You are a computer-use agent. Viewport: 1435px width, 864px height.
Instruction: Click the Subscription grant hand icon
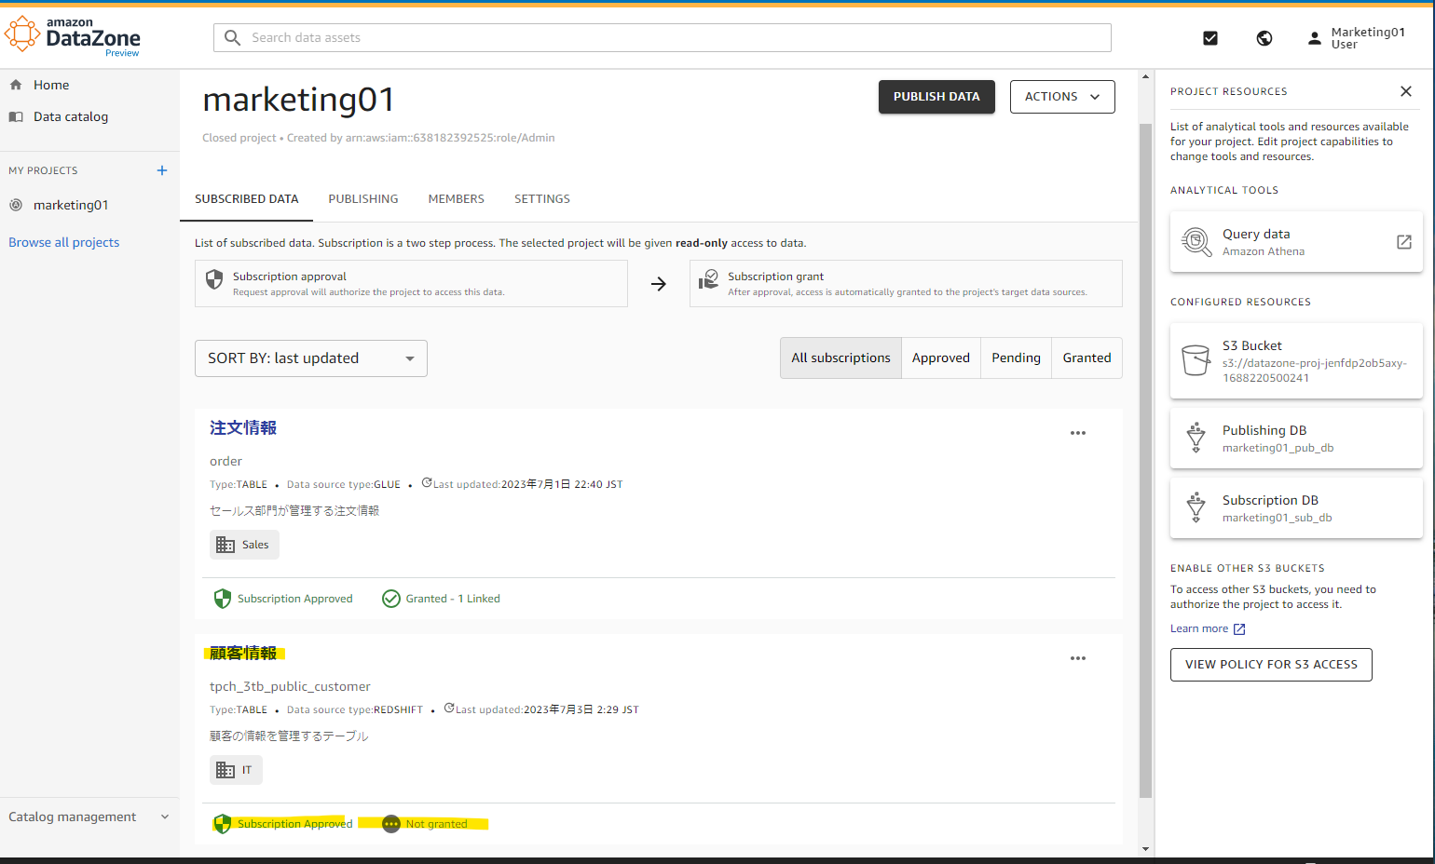pyautogui.click(x=709, y=279)
